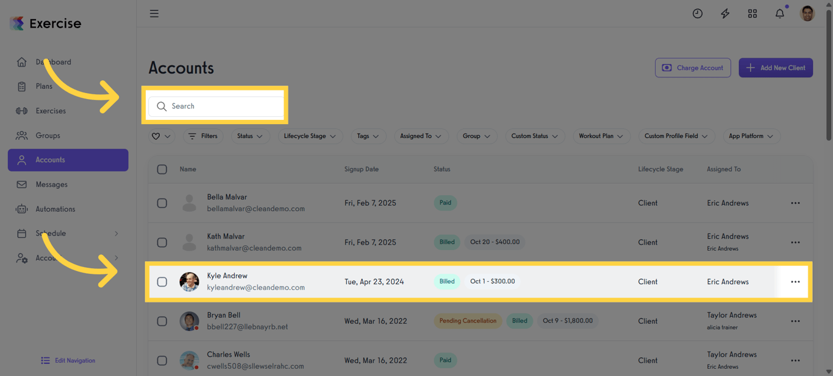
Task: Check the checkbox next to Kyle Andrew
Action: [x=162, y=282]
